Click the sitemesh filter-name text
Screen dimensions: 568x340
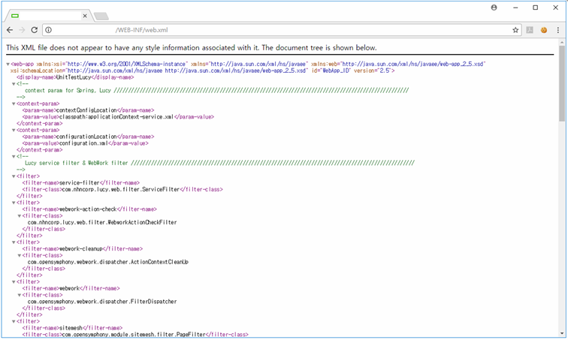tap(71, 328)
